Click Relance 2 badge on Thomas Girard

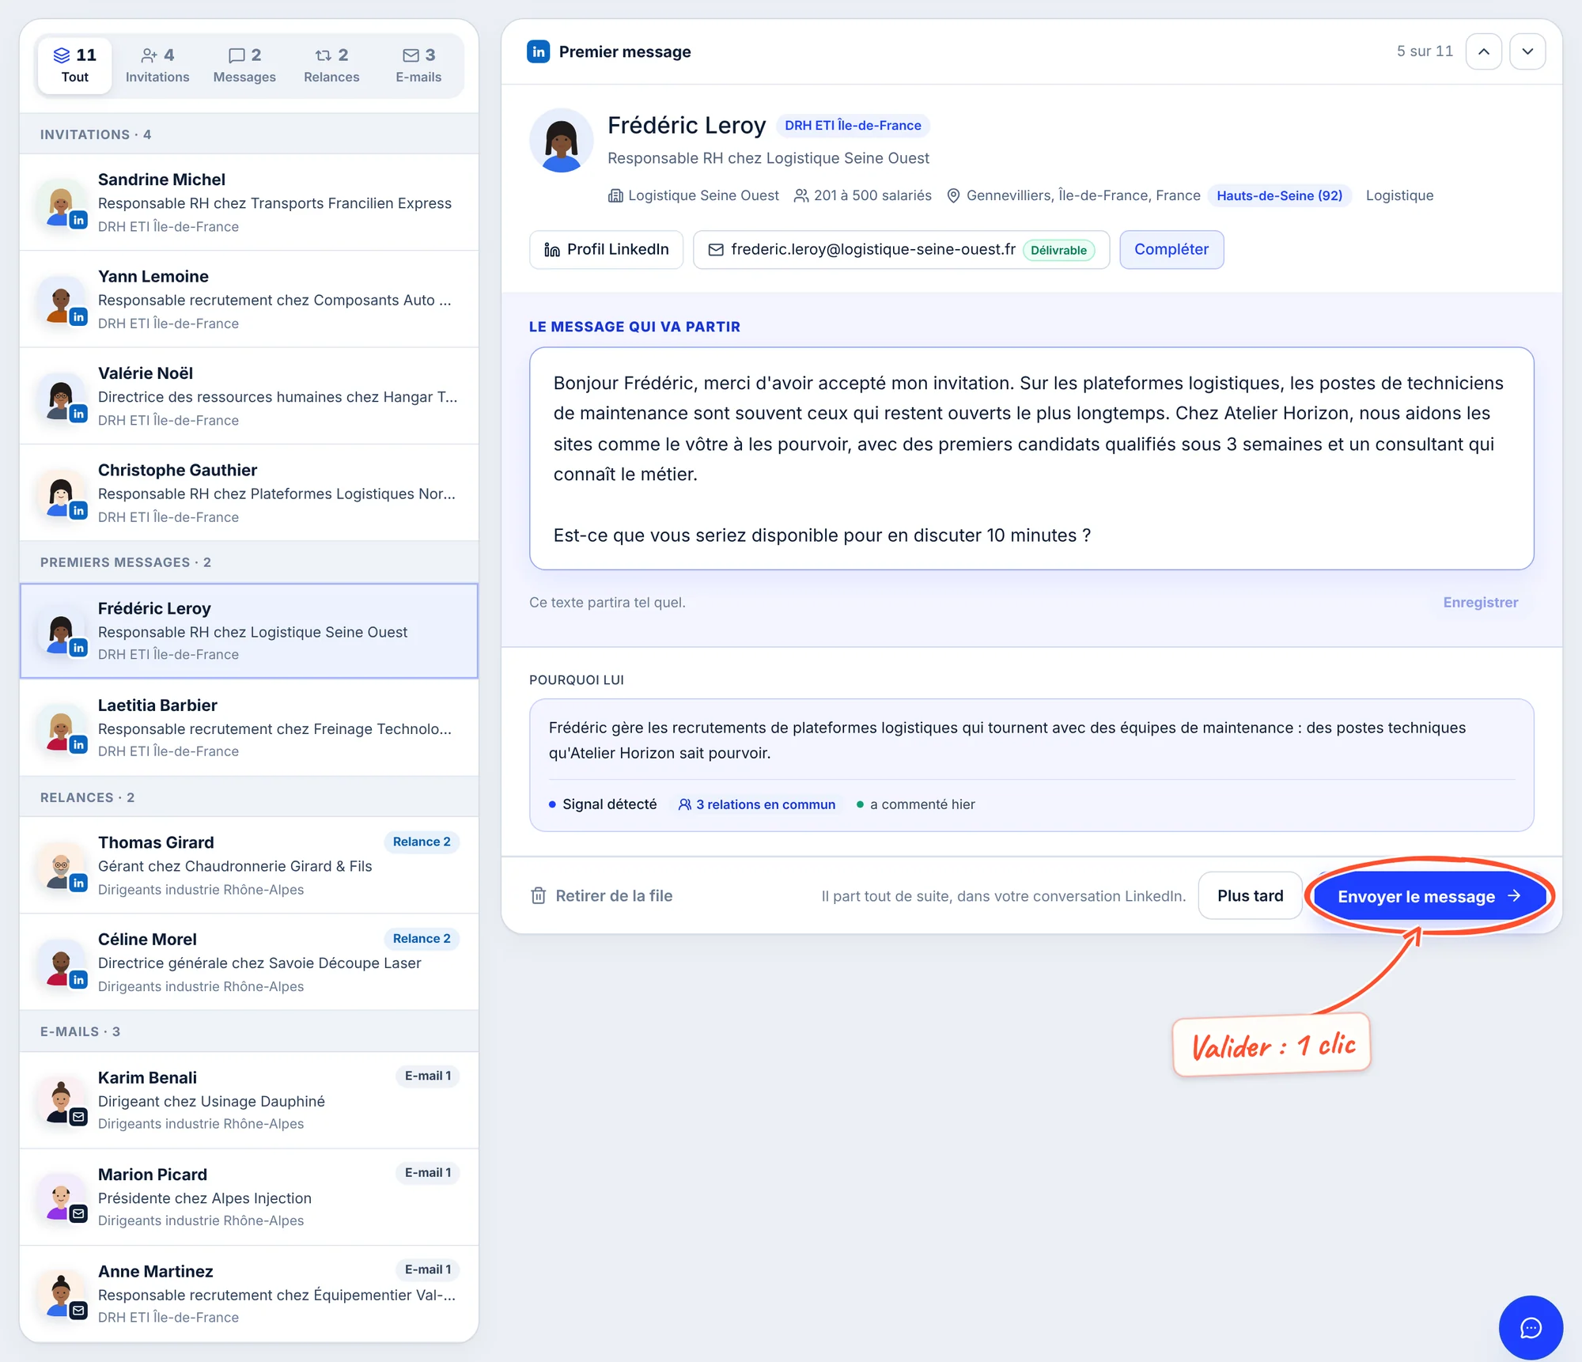click(x=422, y=842)
